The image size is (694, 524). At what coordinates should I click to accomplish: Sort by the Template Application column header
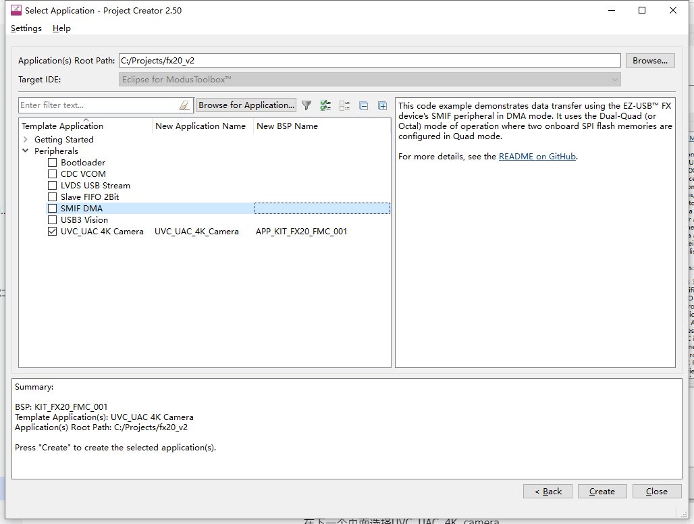tap(86, 126)
